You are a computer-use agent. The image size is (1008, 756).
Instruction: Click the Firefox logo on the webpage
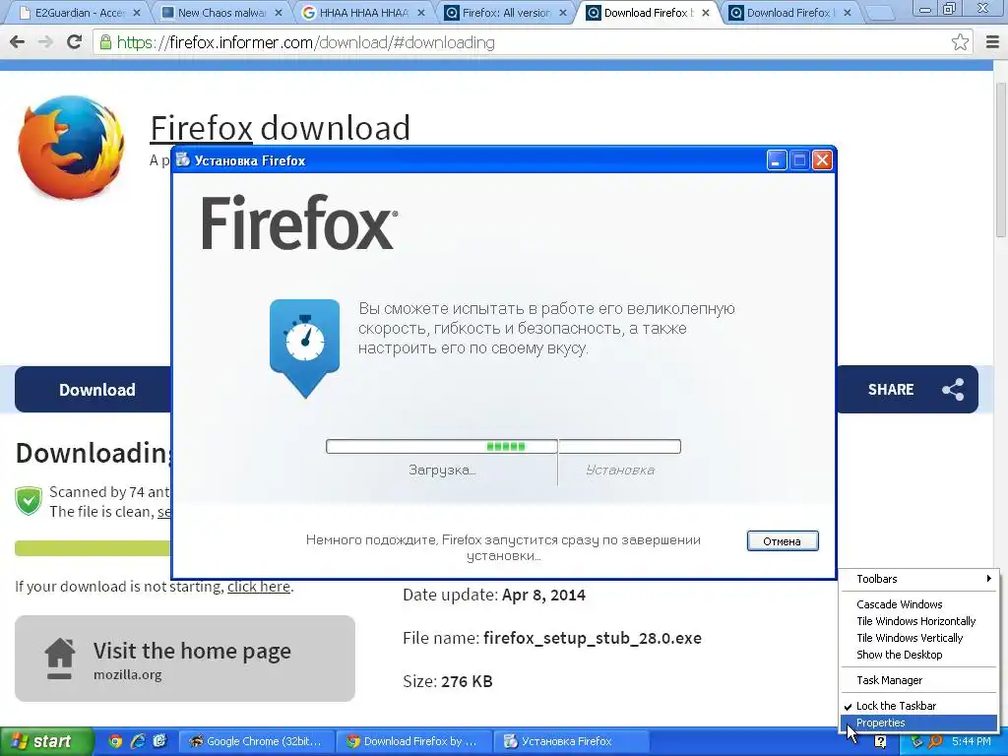[71, 148]
